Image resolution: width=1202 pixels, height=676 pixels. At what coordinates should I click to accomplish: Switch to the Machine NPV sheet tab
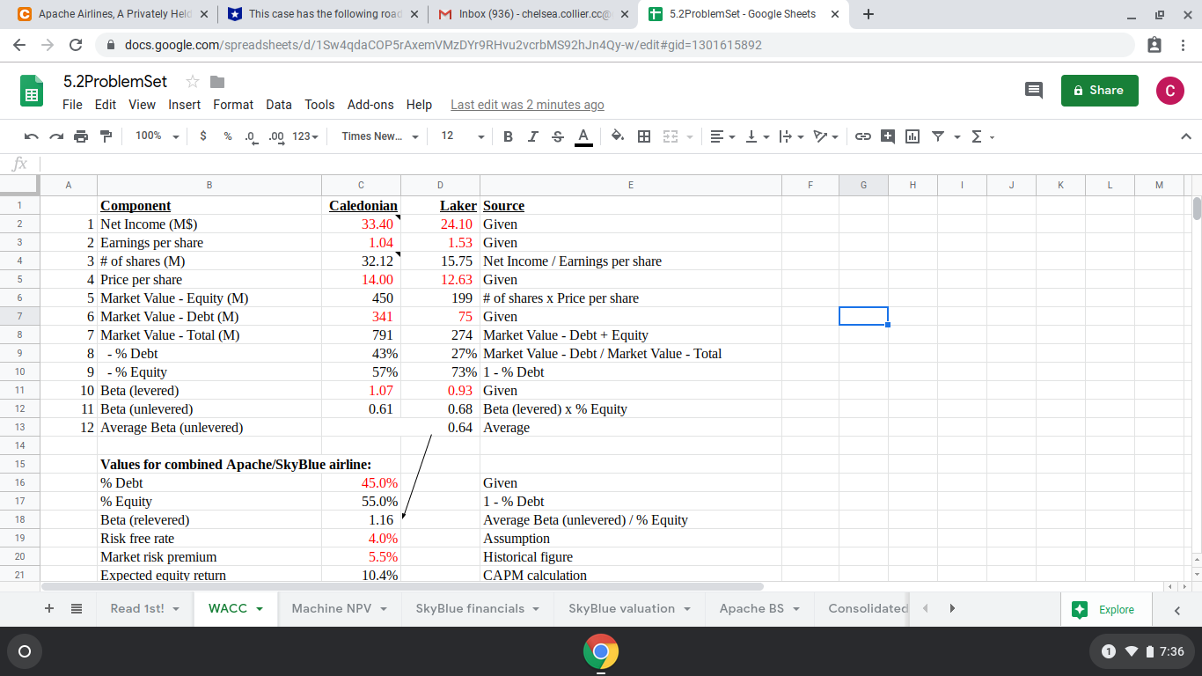coord(340,608)
